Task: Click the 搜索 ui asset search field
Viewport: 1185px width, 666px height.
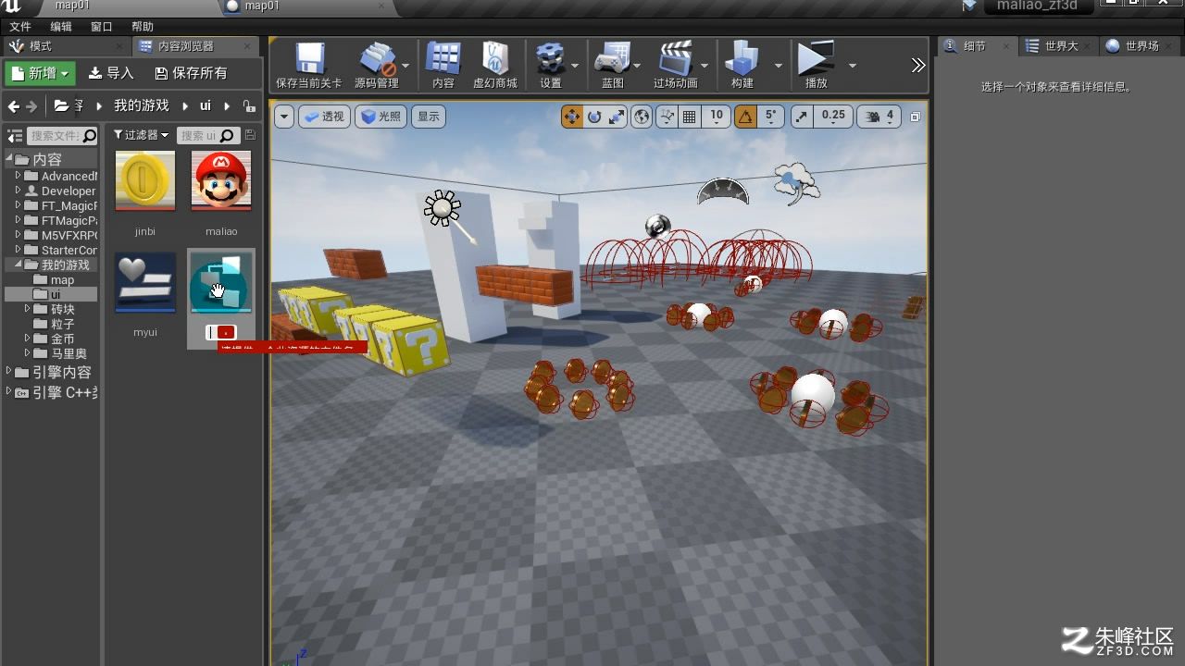Action: tap(208, 136)
